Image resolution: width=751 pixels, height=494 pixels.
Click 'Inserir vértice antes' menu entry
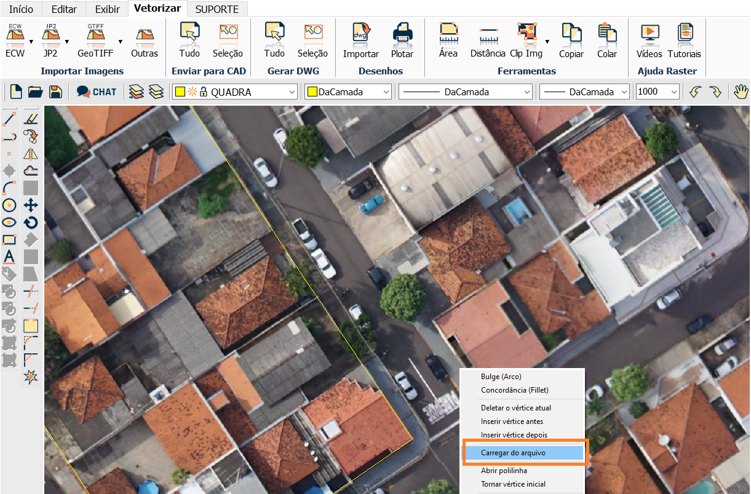tap(512, 421)
